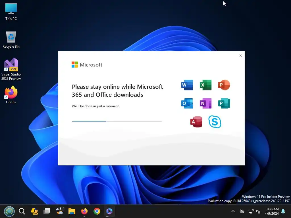Open File Explorer from taskbar
Viewport: 291px width, 218px height.
point(72,211)
